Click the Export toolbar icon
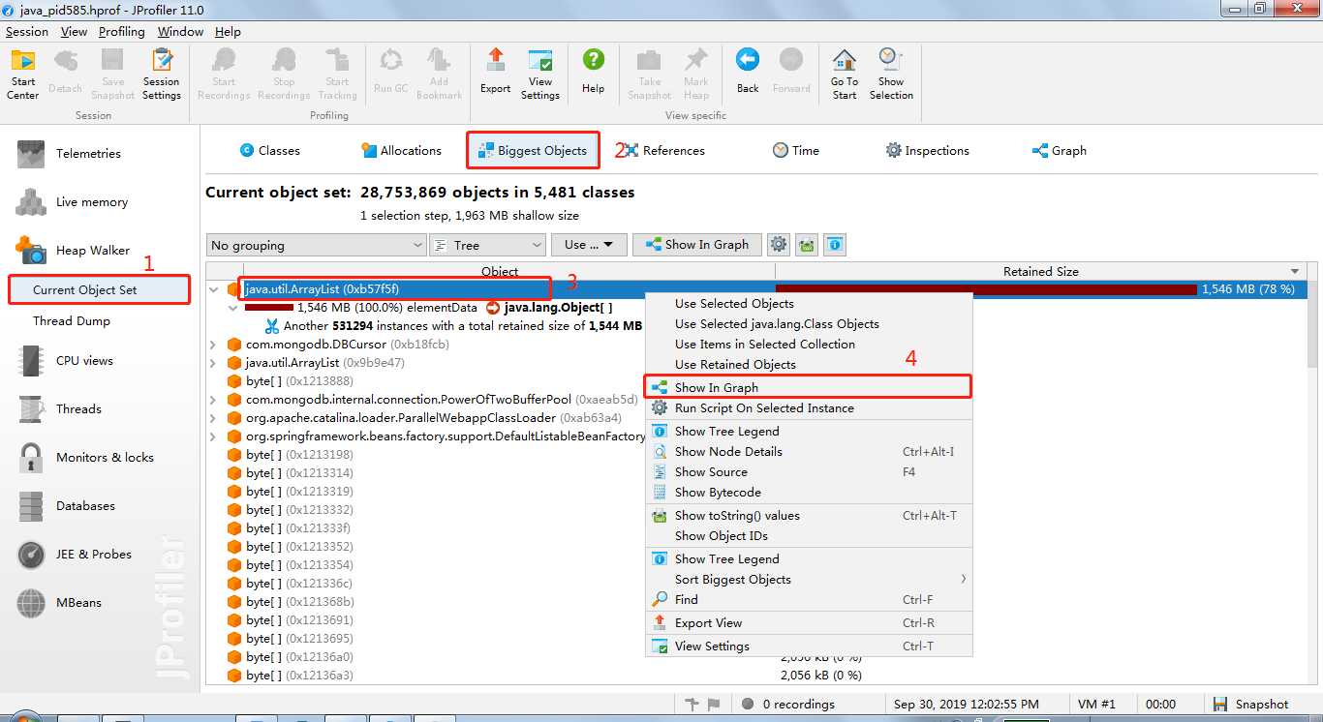 (495, 74)
